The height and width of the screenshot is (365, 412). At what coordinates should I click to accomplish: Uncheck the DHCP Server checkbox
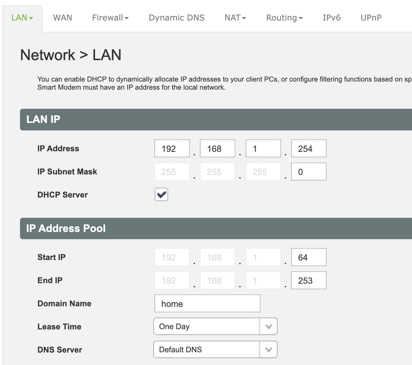click(x=161, y=194)
